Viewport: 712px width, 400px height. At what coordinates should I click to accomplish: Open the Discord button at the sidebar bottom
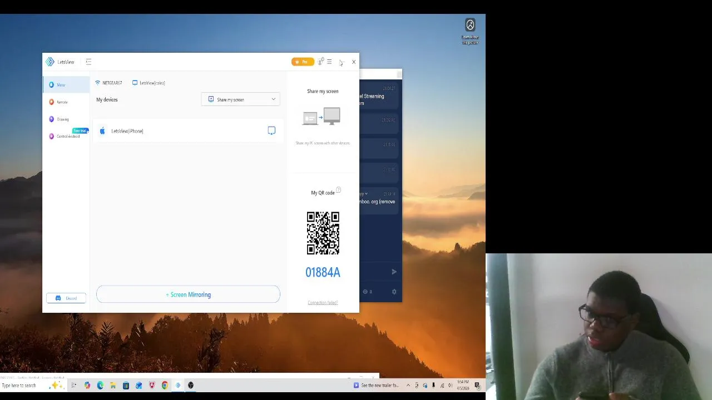click(x=66, y=298)
